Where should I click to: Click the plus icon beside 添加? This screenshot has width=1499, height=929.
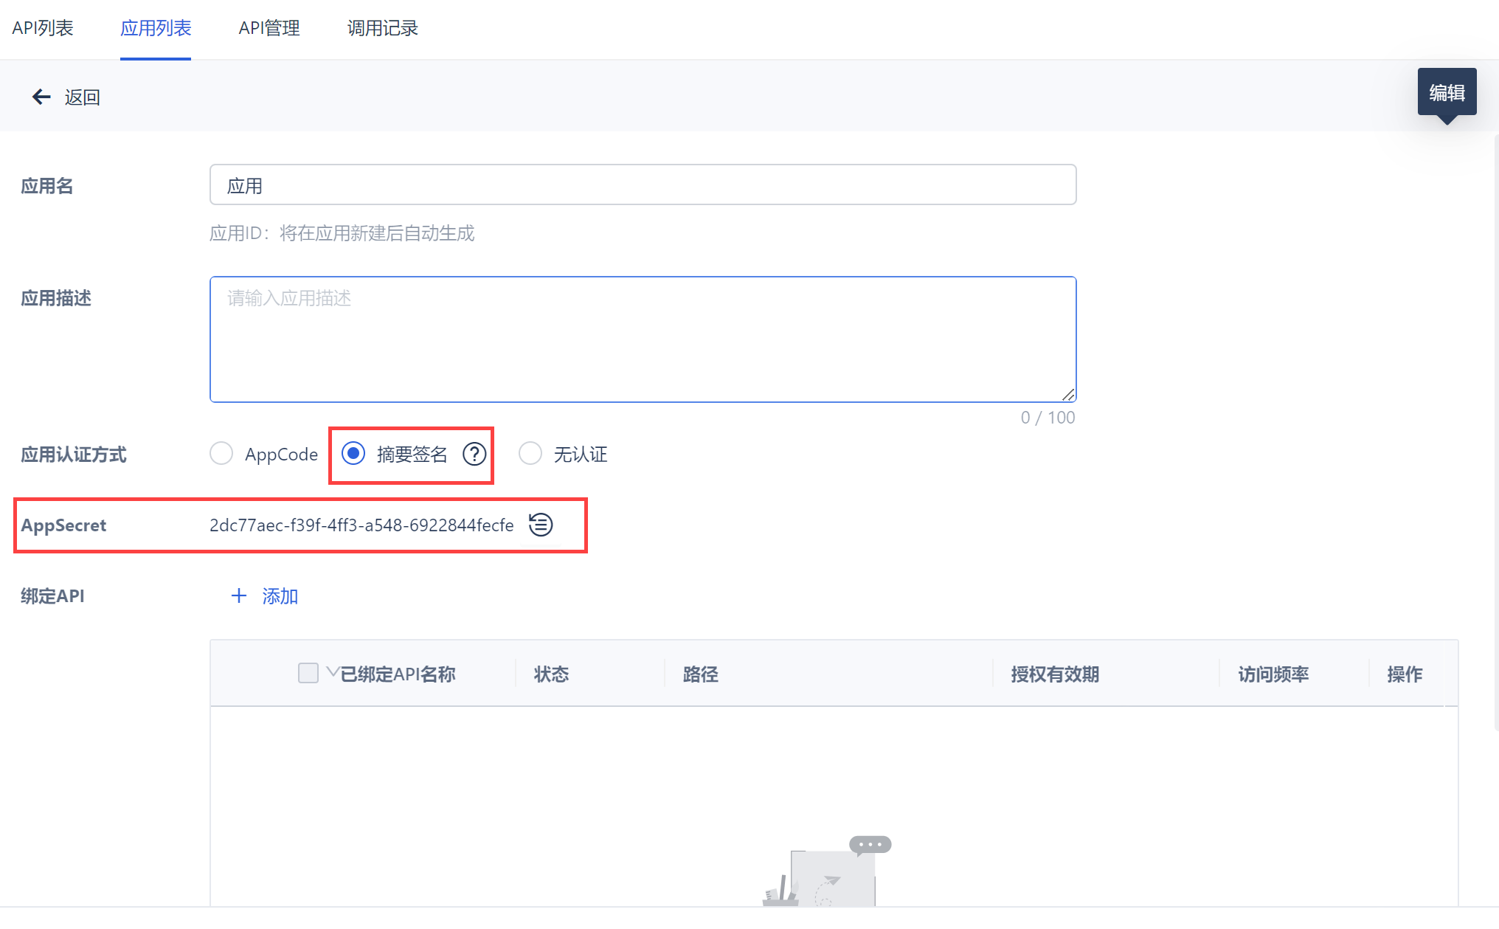[x=238, y=595]
